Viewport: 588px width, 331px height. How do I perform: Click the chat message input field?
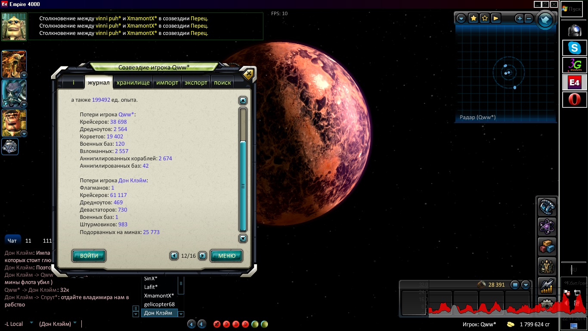coord(133,324)
